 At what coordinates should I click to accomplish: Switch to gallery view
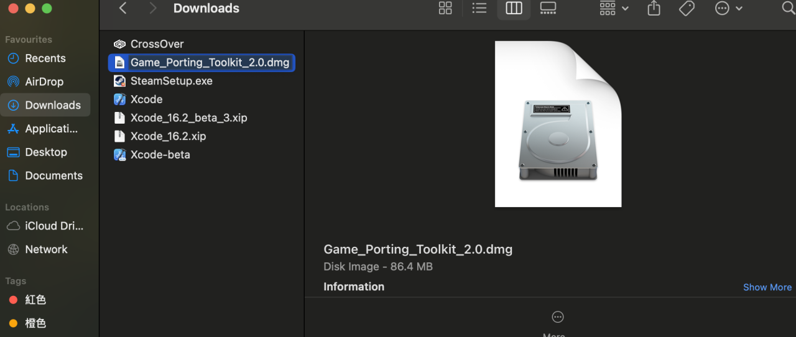pyautogui.click(x=548, y=8)
